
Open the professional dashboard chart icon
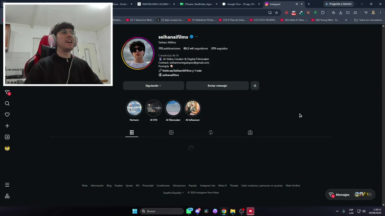point(7,137)
